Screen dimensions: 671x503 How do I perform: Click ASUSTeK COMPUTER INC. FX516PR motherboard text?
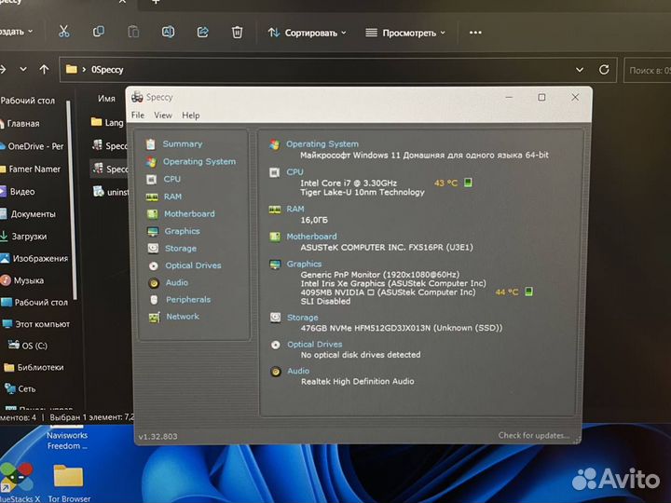pyautogui.click(x=387, y=247)
